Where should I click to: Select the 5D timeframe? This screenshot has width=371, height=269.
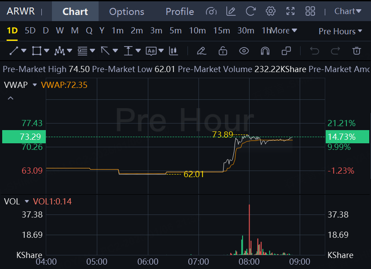tap(30, 31)
